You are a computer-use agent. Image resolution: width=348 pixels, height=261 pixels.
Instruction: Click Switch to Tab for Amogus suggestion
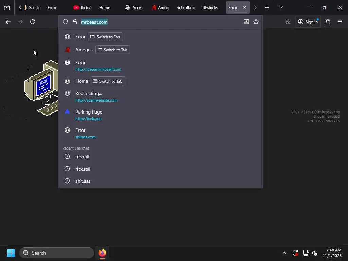(113, 50)
